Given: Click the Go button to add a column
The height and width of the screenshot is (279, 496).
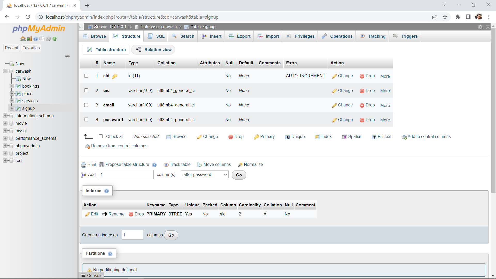Looking at the screenshot, I should (x=238, y=175).
